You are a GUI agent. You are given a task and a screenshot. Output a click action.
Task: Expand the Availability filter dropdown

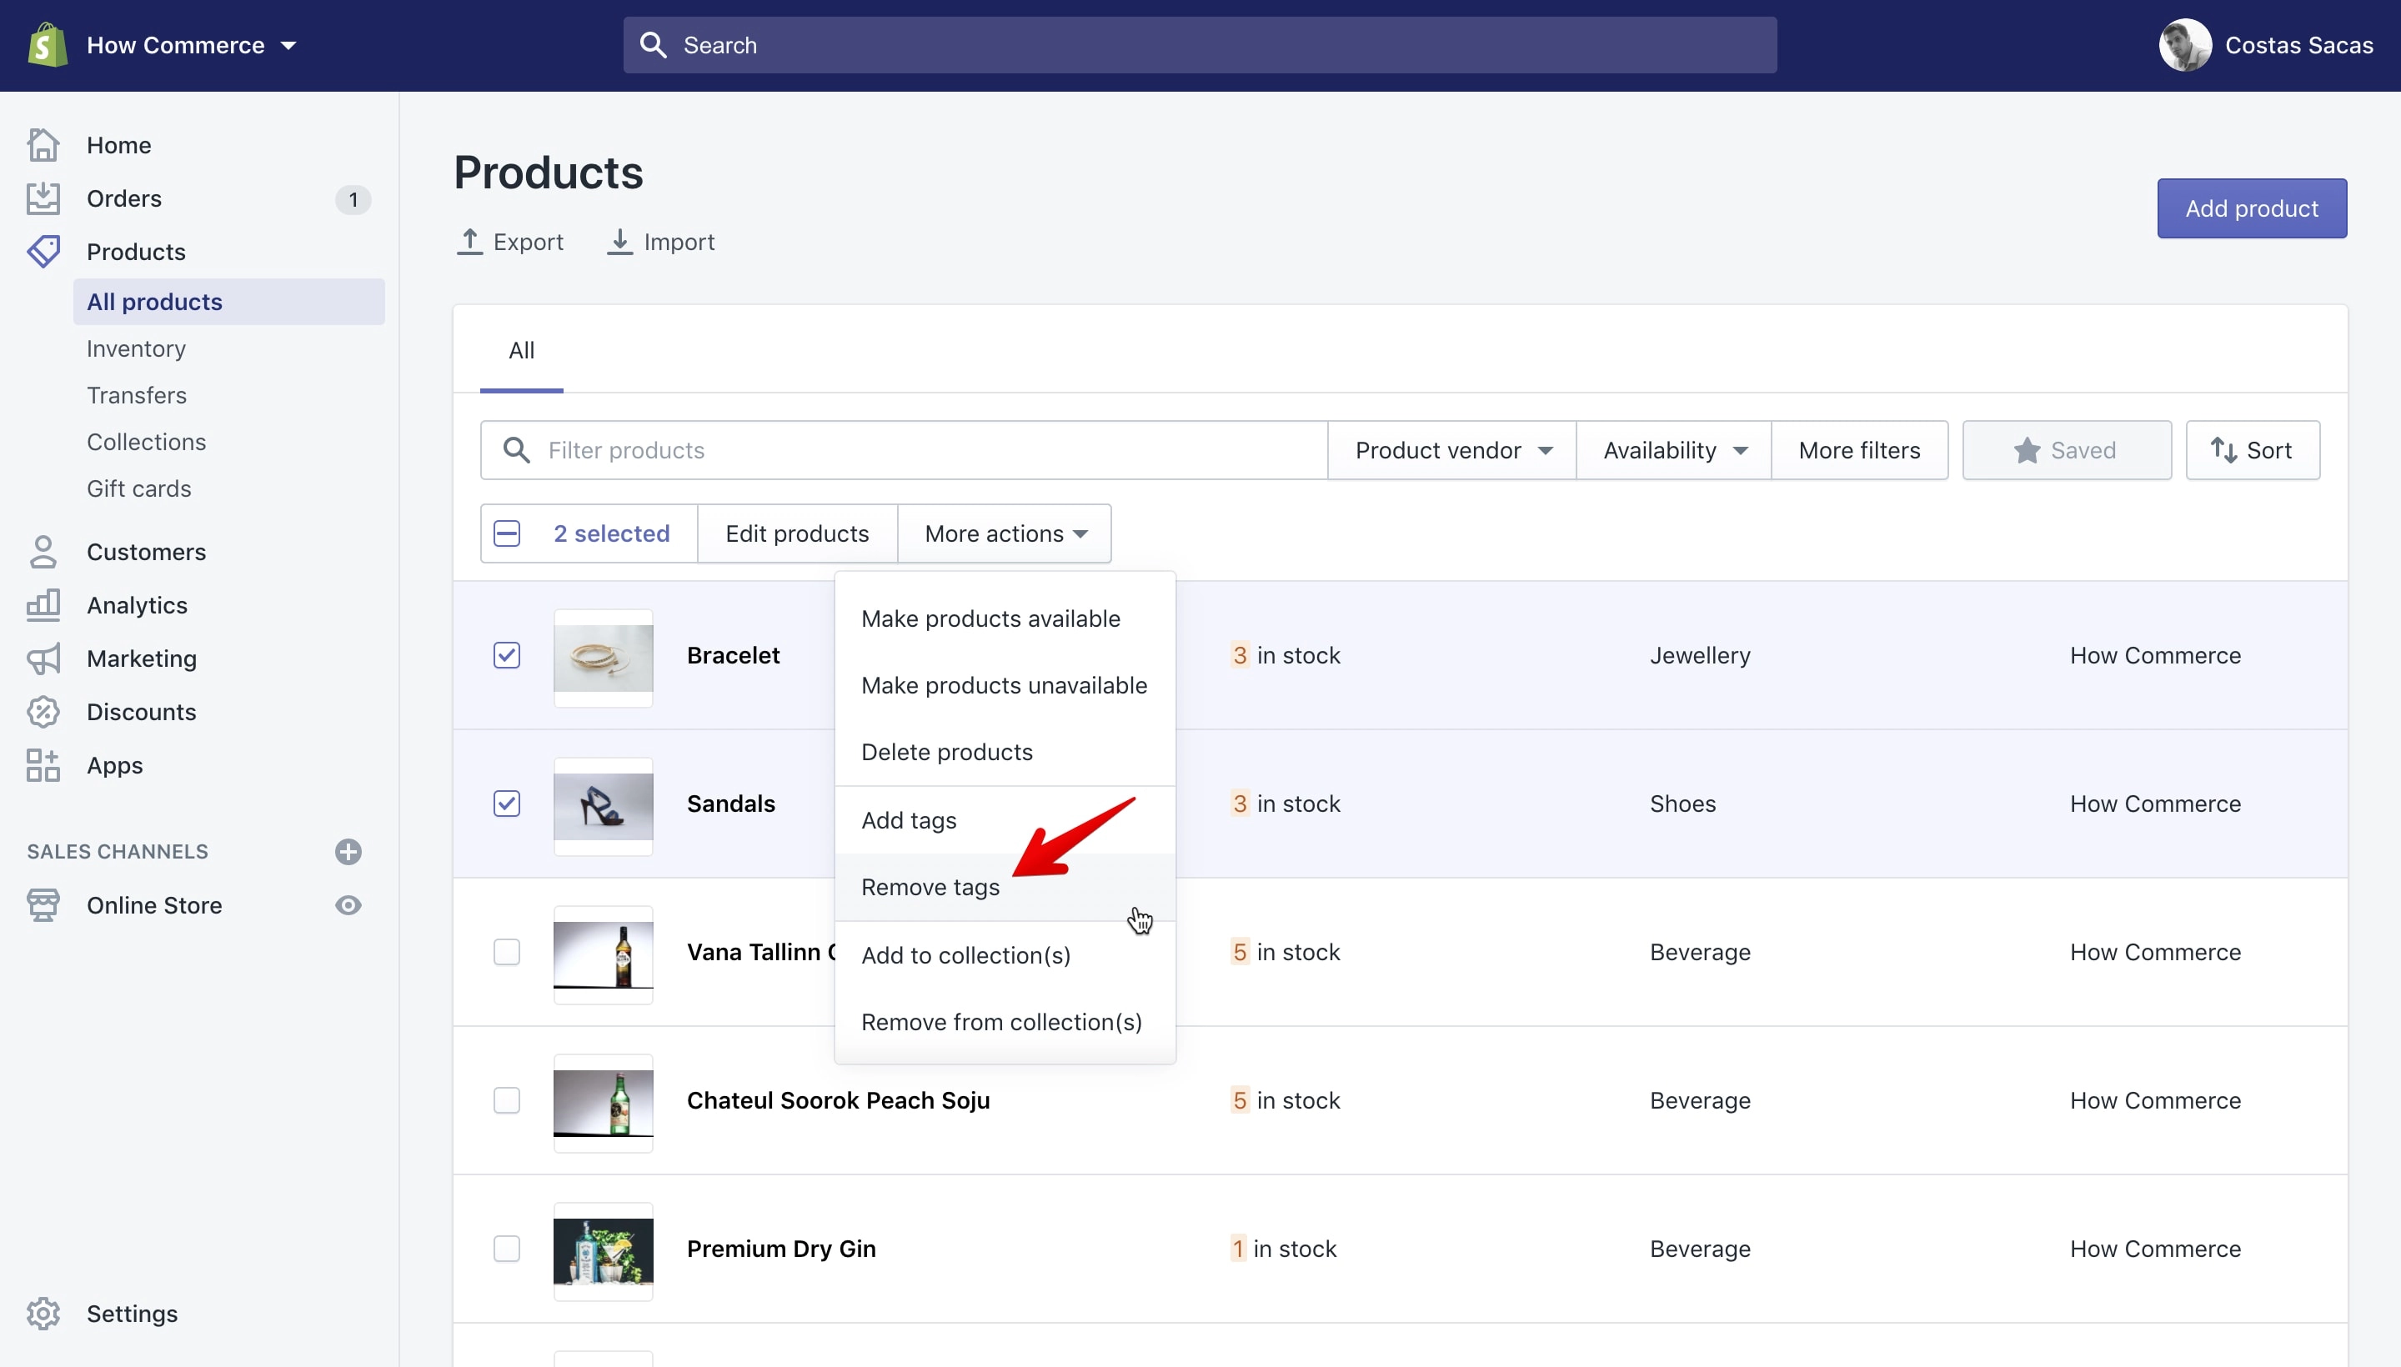1674,450
